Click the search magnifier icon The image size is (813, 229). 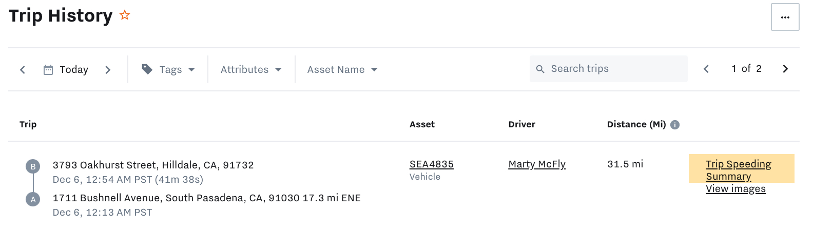tap(540, 69)
